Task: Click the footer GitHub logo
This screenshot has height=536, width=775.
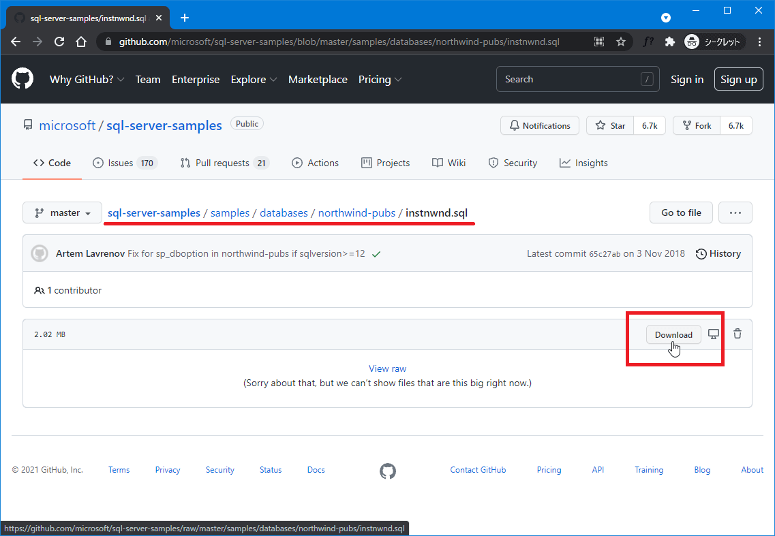Action: pyautogui.click(x=388, y=471)
